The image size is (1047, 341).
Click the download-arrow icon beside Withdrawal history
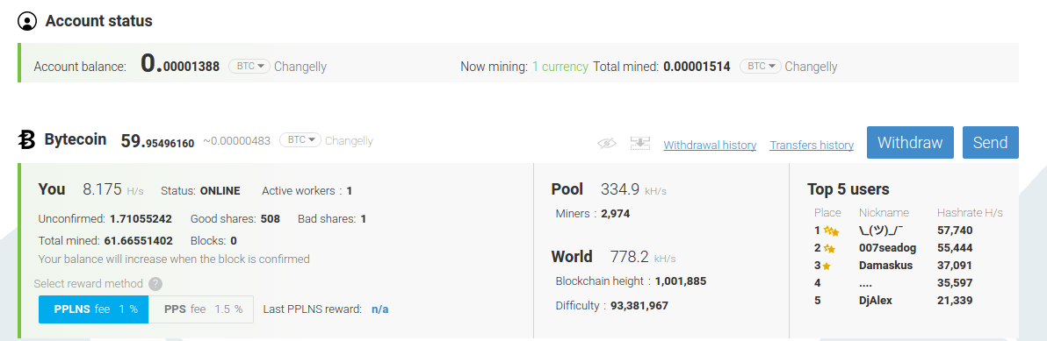pos(640,143)
